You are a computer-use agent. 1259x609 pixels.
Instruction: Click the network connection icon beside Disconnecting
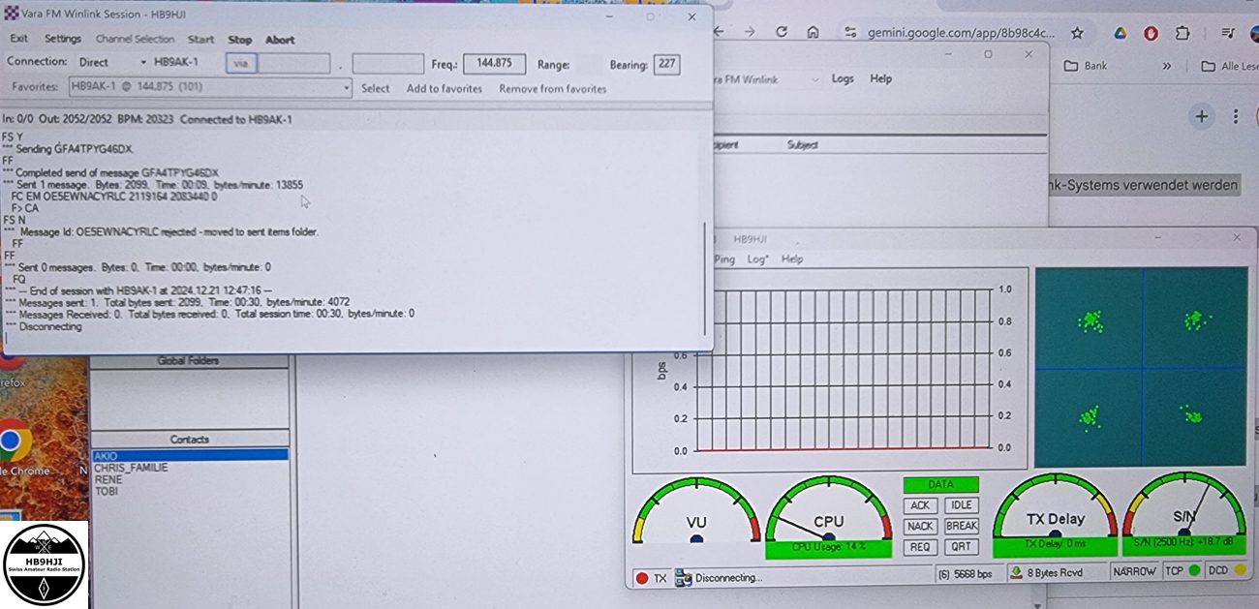point(683,578)
